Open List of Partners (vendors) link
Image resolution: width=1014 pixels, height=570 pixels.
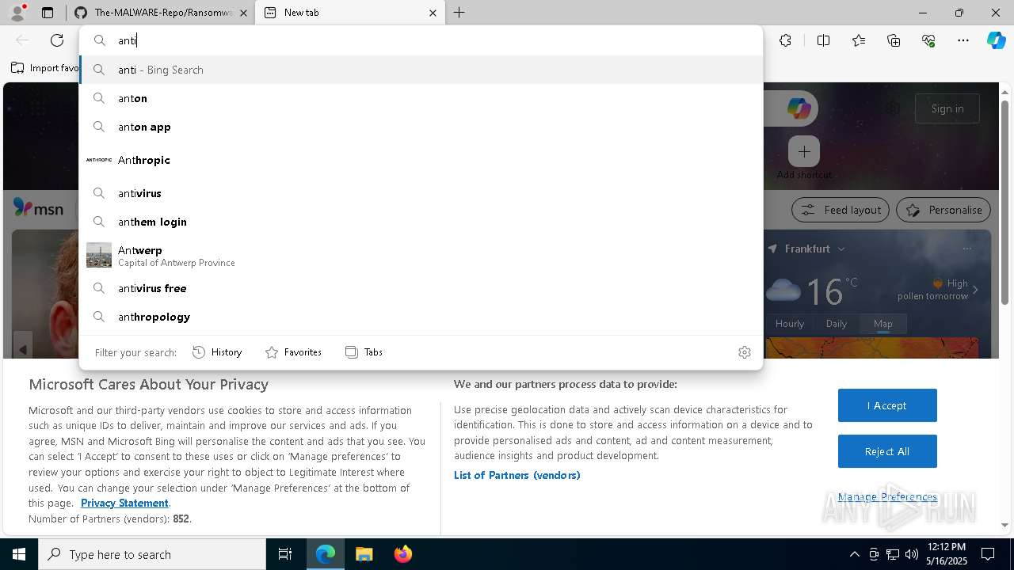(x=517, y=475)
